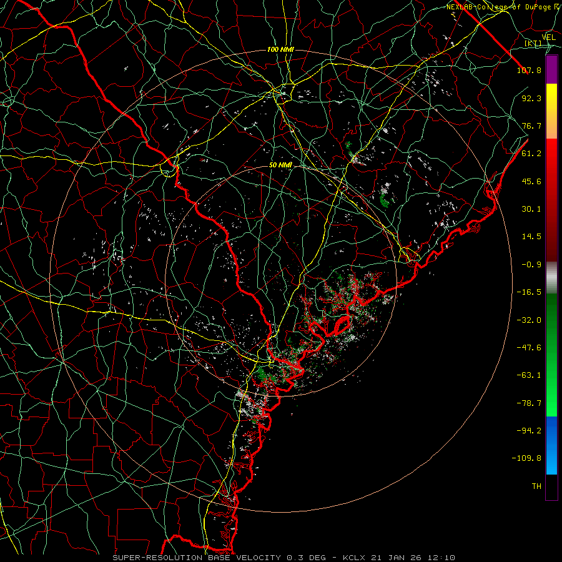Click the 30.1 legend value
The image size is (562, 562).
click(531, 209)
